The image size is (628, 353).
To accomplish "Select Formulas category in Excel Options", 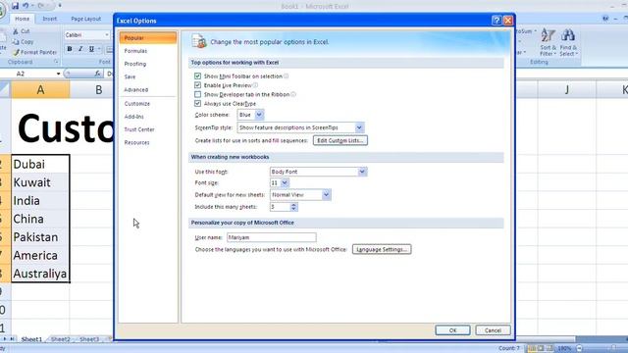I will point(148,51).
